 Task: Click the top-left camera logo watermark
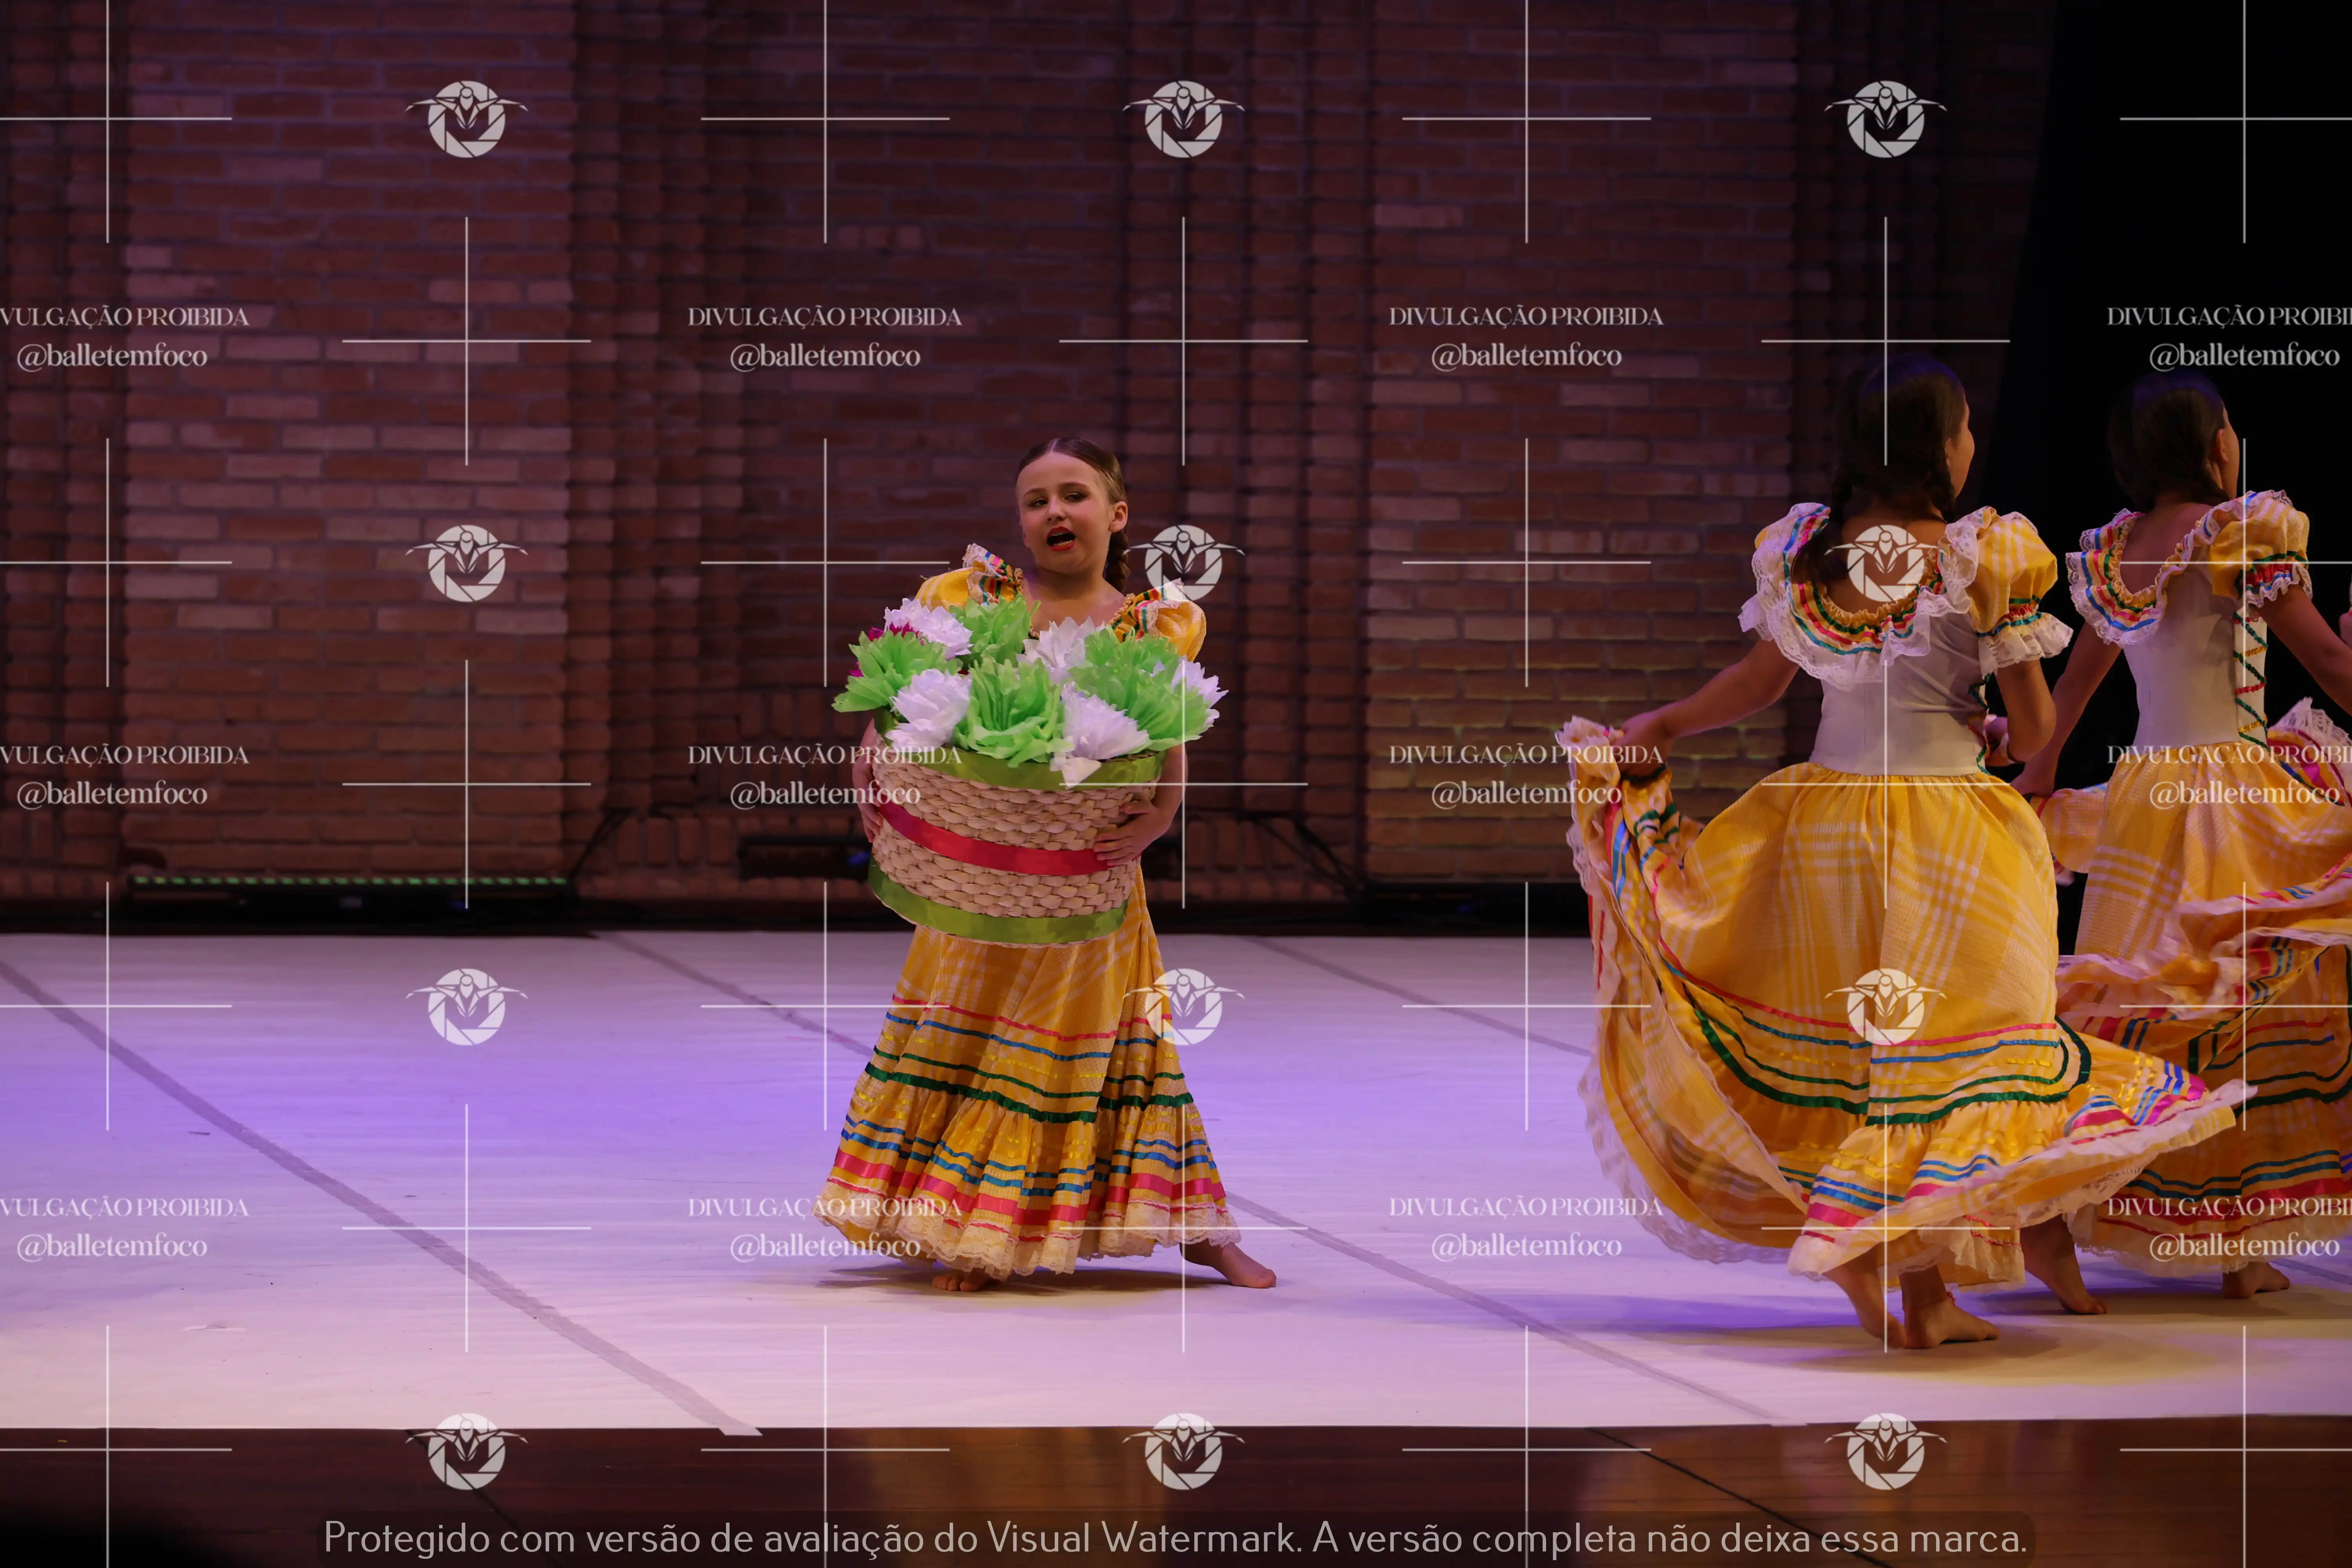point(466,119)
